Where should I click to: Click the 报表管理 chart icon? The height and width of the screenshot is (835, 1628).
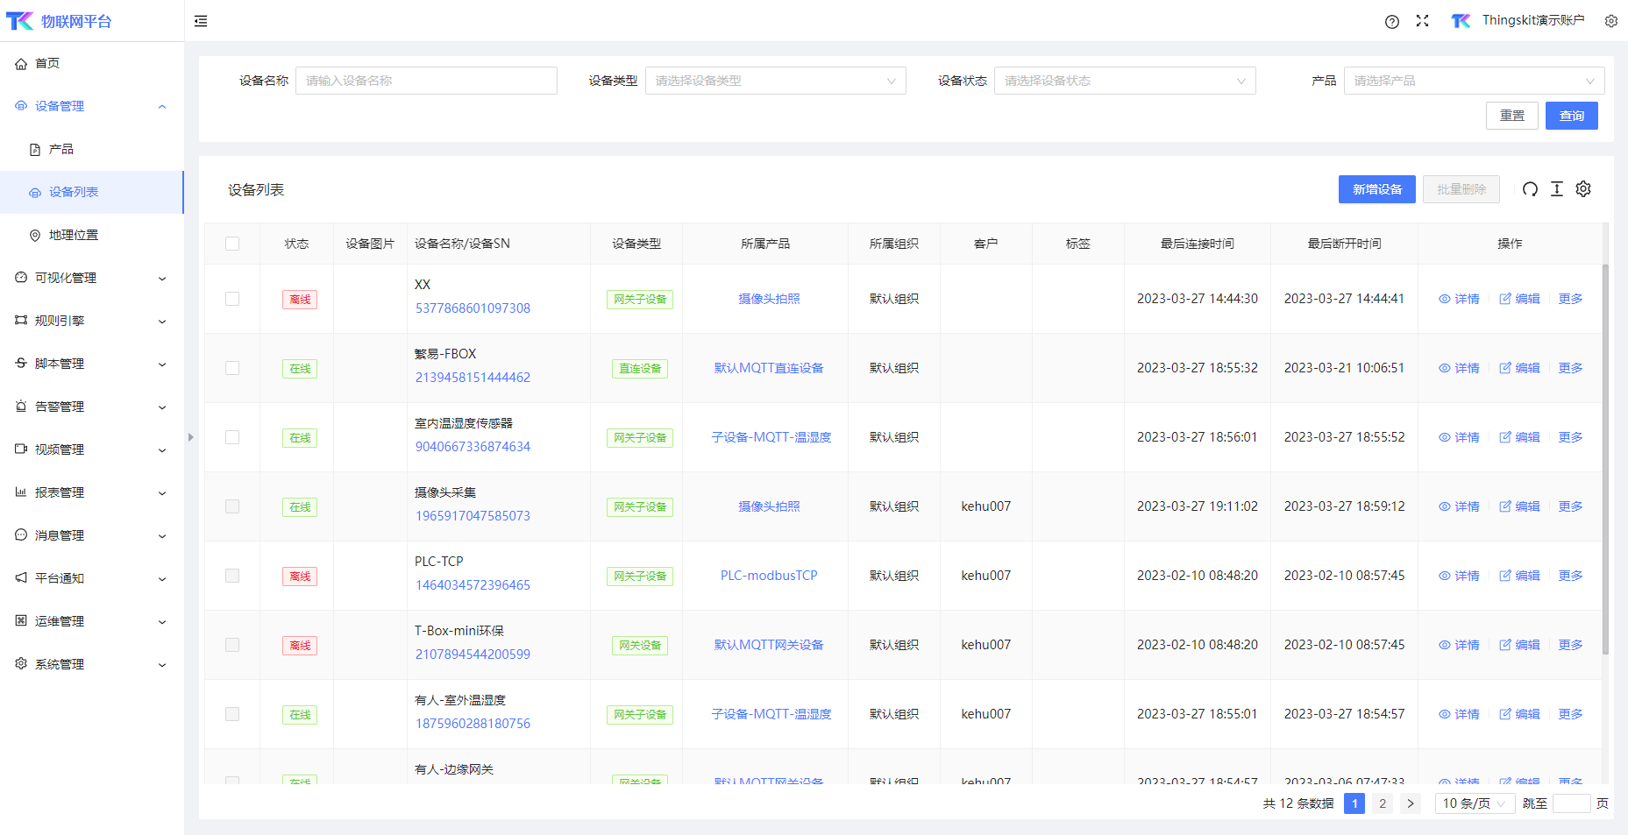tap(21, 492)
